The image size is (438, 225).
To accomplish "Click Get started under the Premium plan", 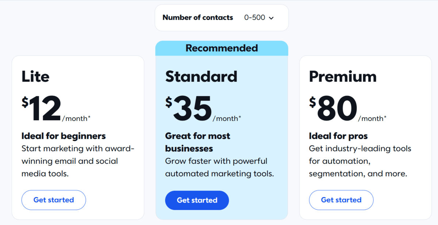I will click(x=341, y=200).
